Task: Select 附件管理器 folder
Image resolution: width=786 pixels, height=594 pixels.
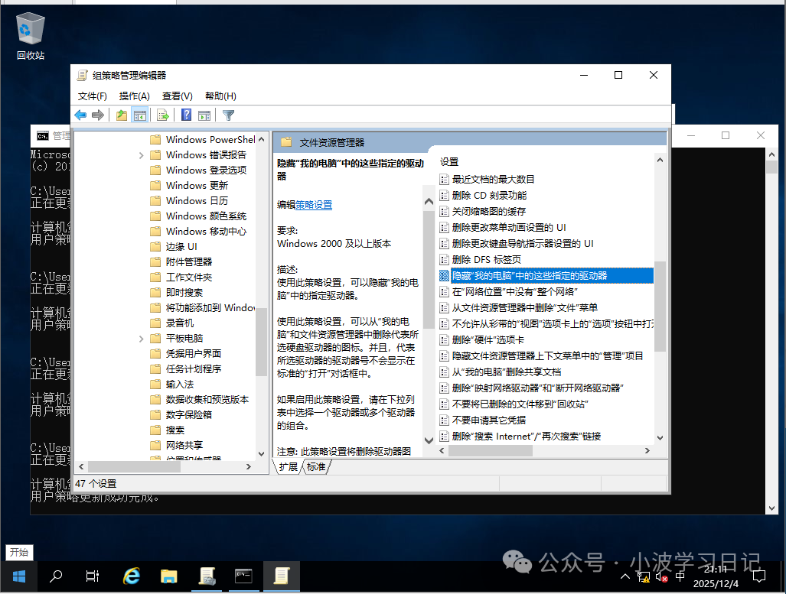Action: click(x=189, y=262)
